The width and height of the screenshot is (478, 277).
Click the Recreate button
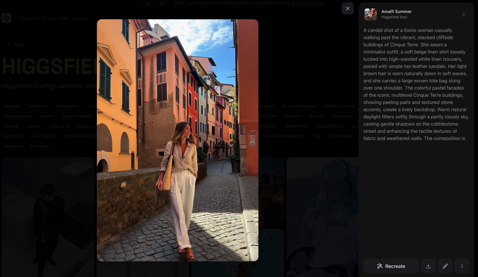[391, 266]
